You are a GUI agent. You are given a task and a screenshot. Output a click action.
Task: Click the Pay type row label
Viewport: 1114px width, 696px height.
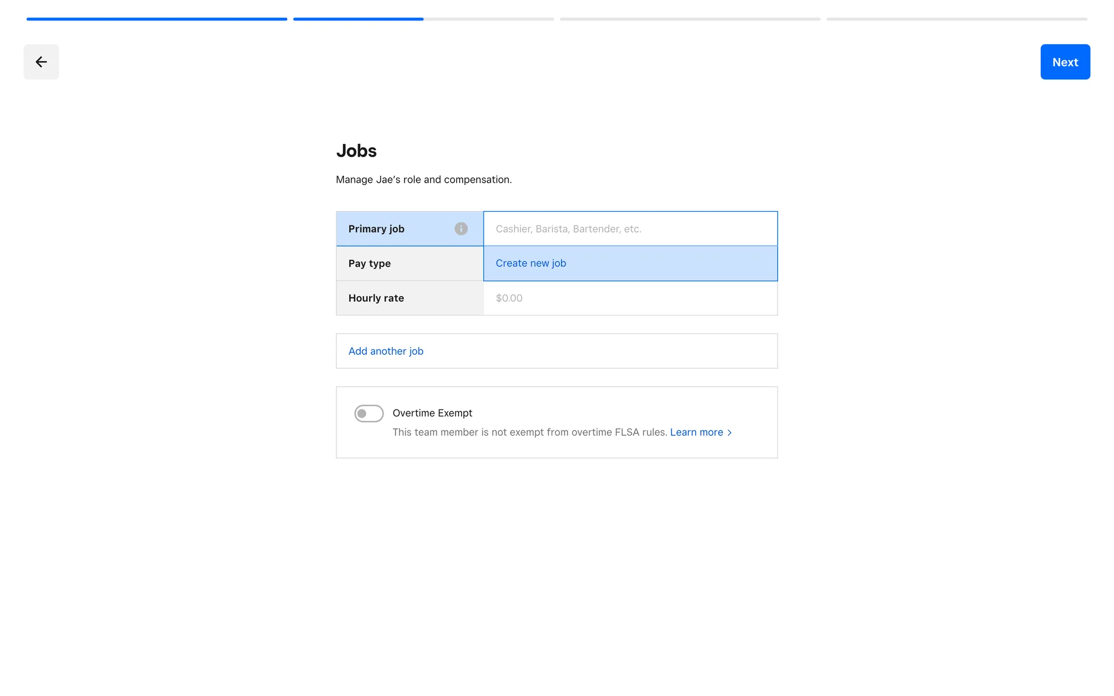tap(370, 263)
